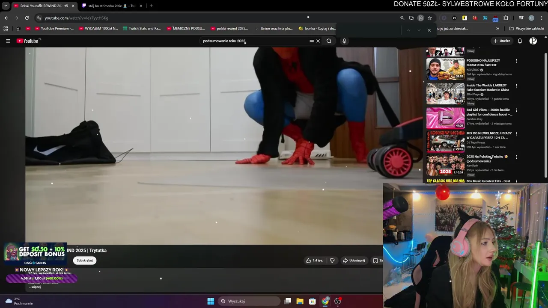Clear the YouTube search box text
This screenshot has width=548, height=308.
(x=318, y=41)
